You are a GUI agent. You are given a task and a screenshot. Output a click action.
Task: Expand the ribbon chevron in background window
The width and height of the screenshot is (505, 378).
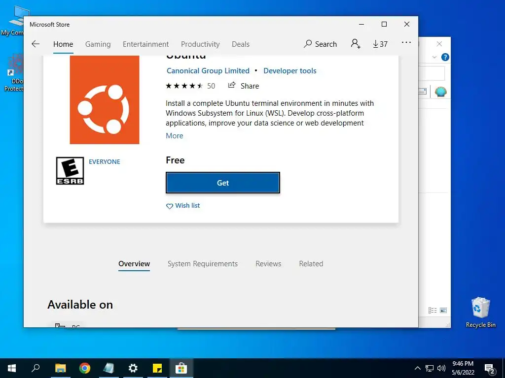click(x=434, y=57)
